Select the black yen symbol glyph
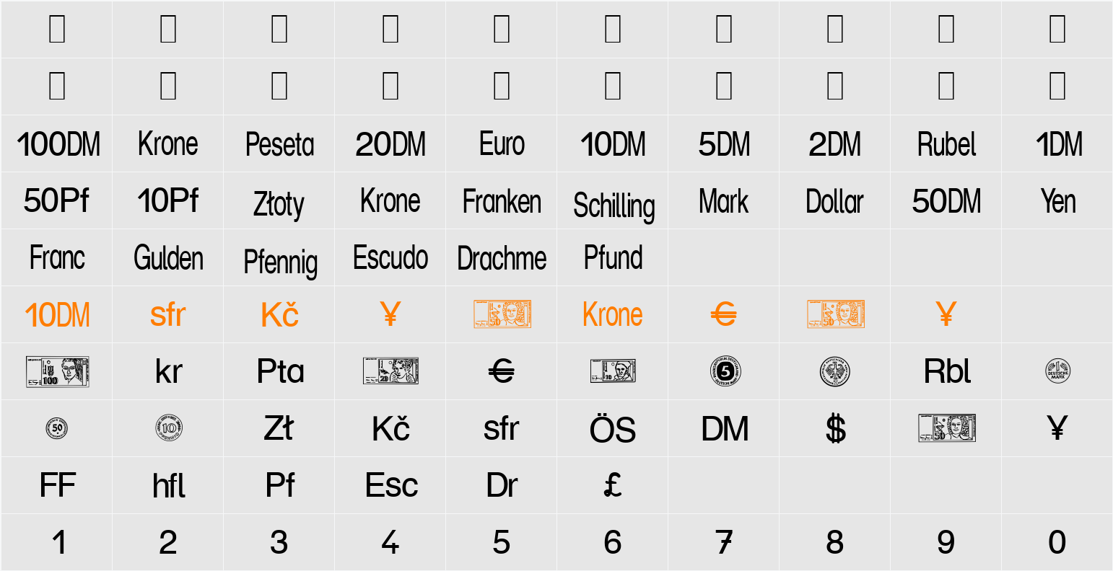The width and height of the screenshot is (1113, 571). [x=1057, y=429]
